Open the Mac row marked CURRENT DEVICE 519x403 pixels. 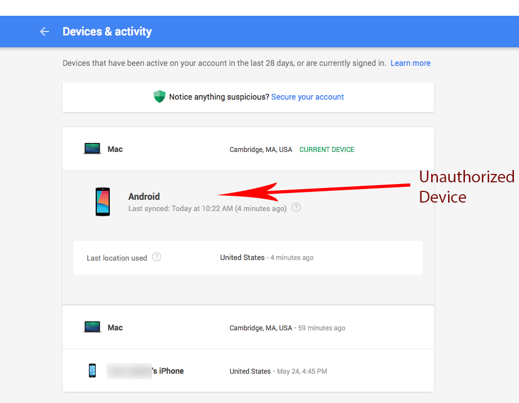tap(248, 149)
